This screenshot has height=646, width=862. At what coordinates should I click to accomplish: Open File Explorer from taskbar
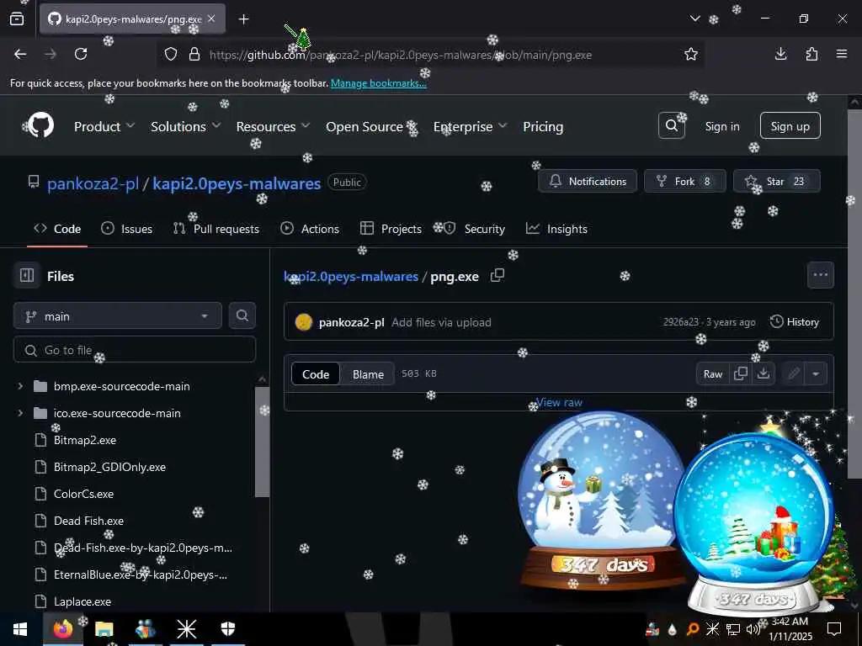pos(104,629)
